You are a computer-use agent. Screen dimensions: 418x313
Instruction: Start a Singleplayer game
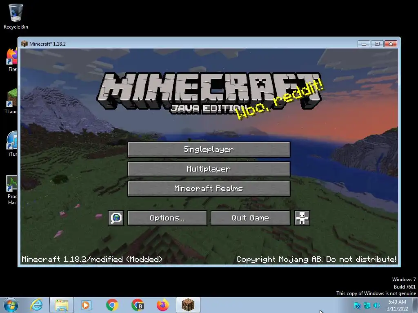[209, 150]
